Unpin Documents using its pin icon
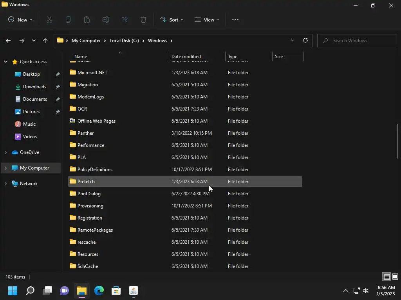Screen dimensions: 401x300 click(58, 99)
